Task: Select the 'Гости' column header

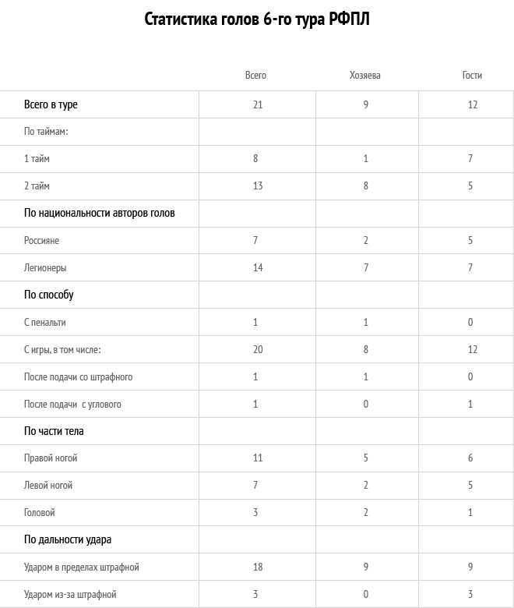Action: click(472, 76)
